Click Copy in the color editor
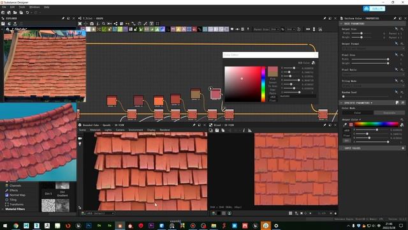Viewport: 408px width, 230px height. click(272, 89)
